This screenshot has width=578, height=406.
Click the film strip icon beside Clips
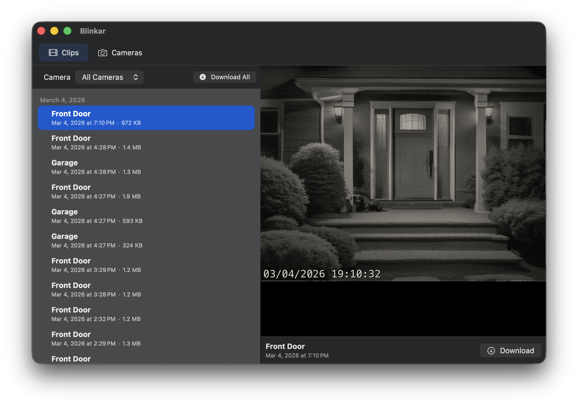53,52
